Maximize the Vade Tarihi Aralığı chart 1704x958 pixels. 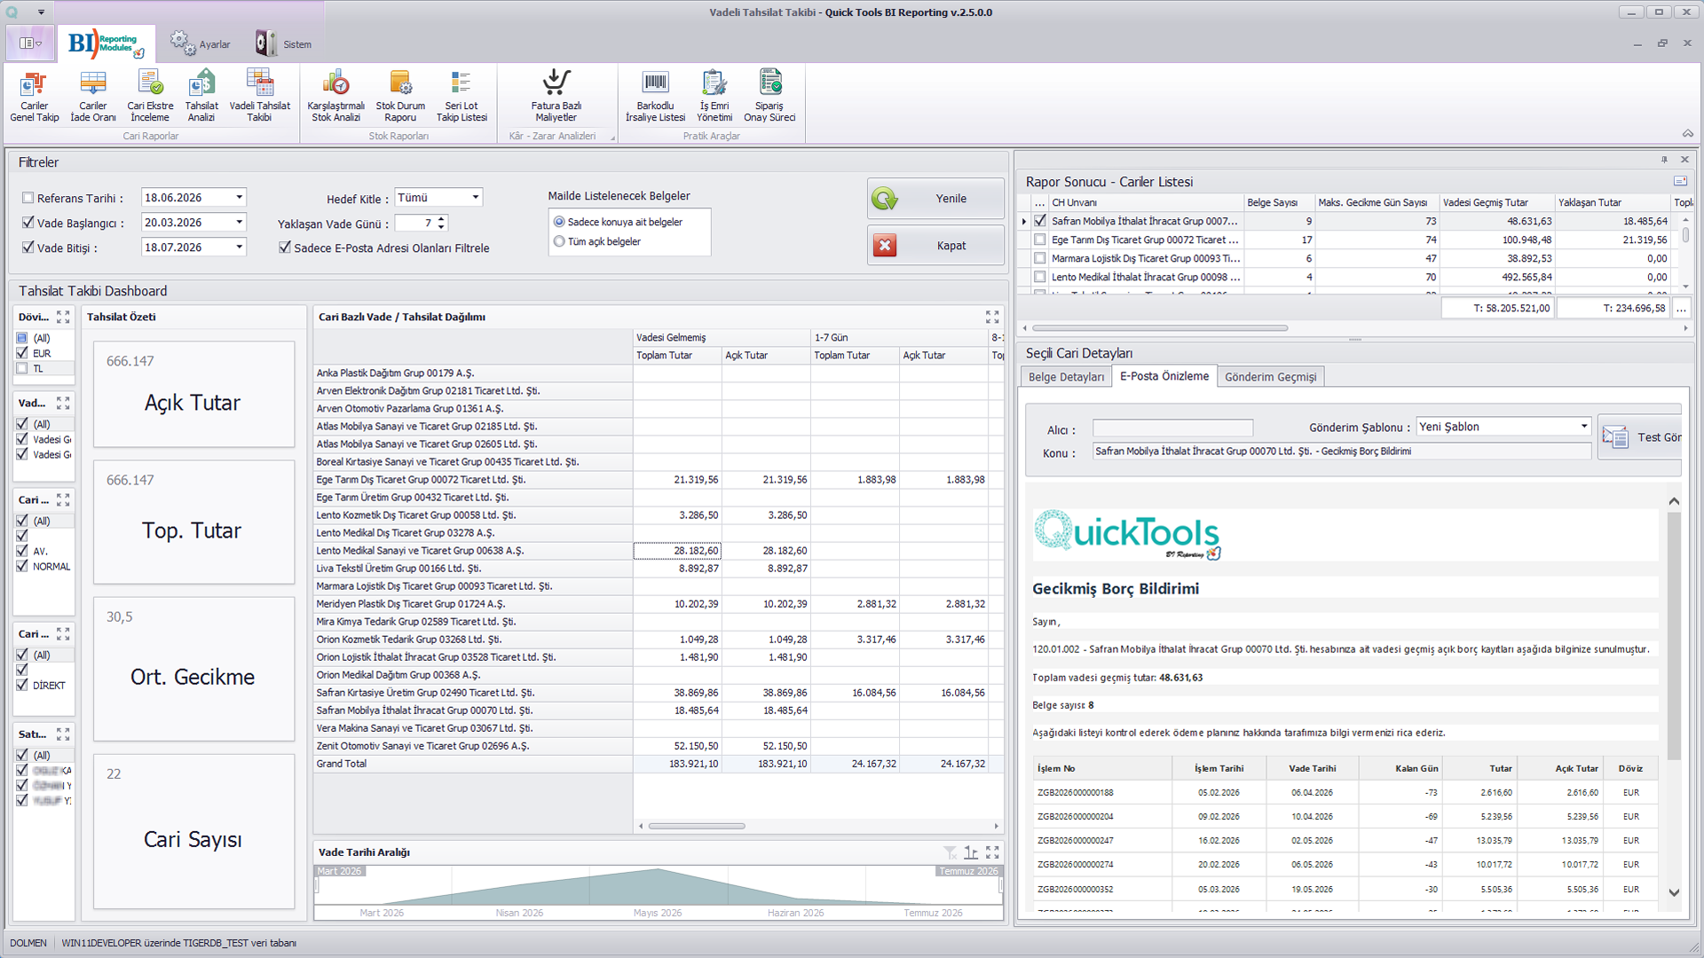click(992, 852)
